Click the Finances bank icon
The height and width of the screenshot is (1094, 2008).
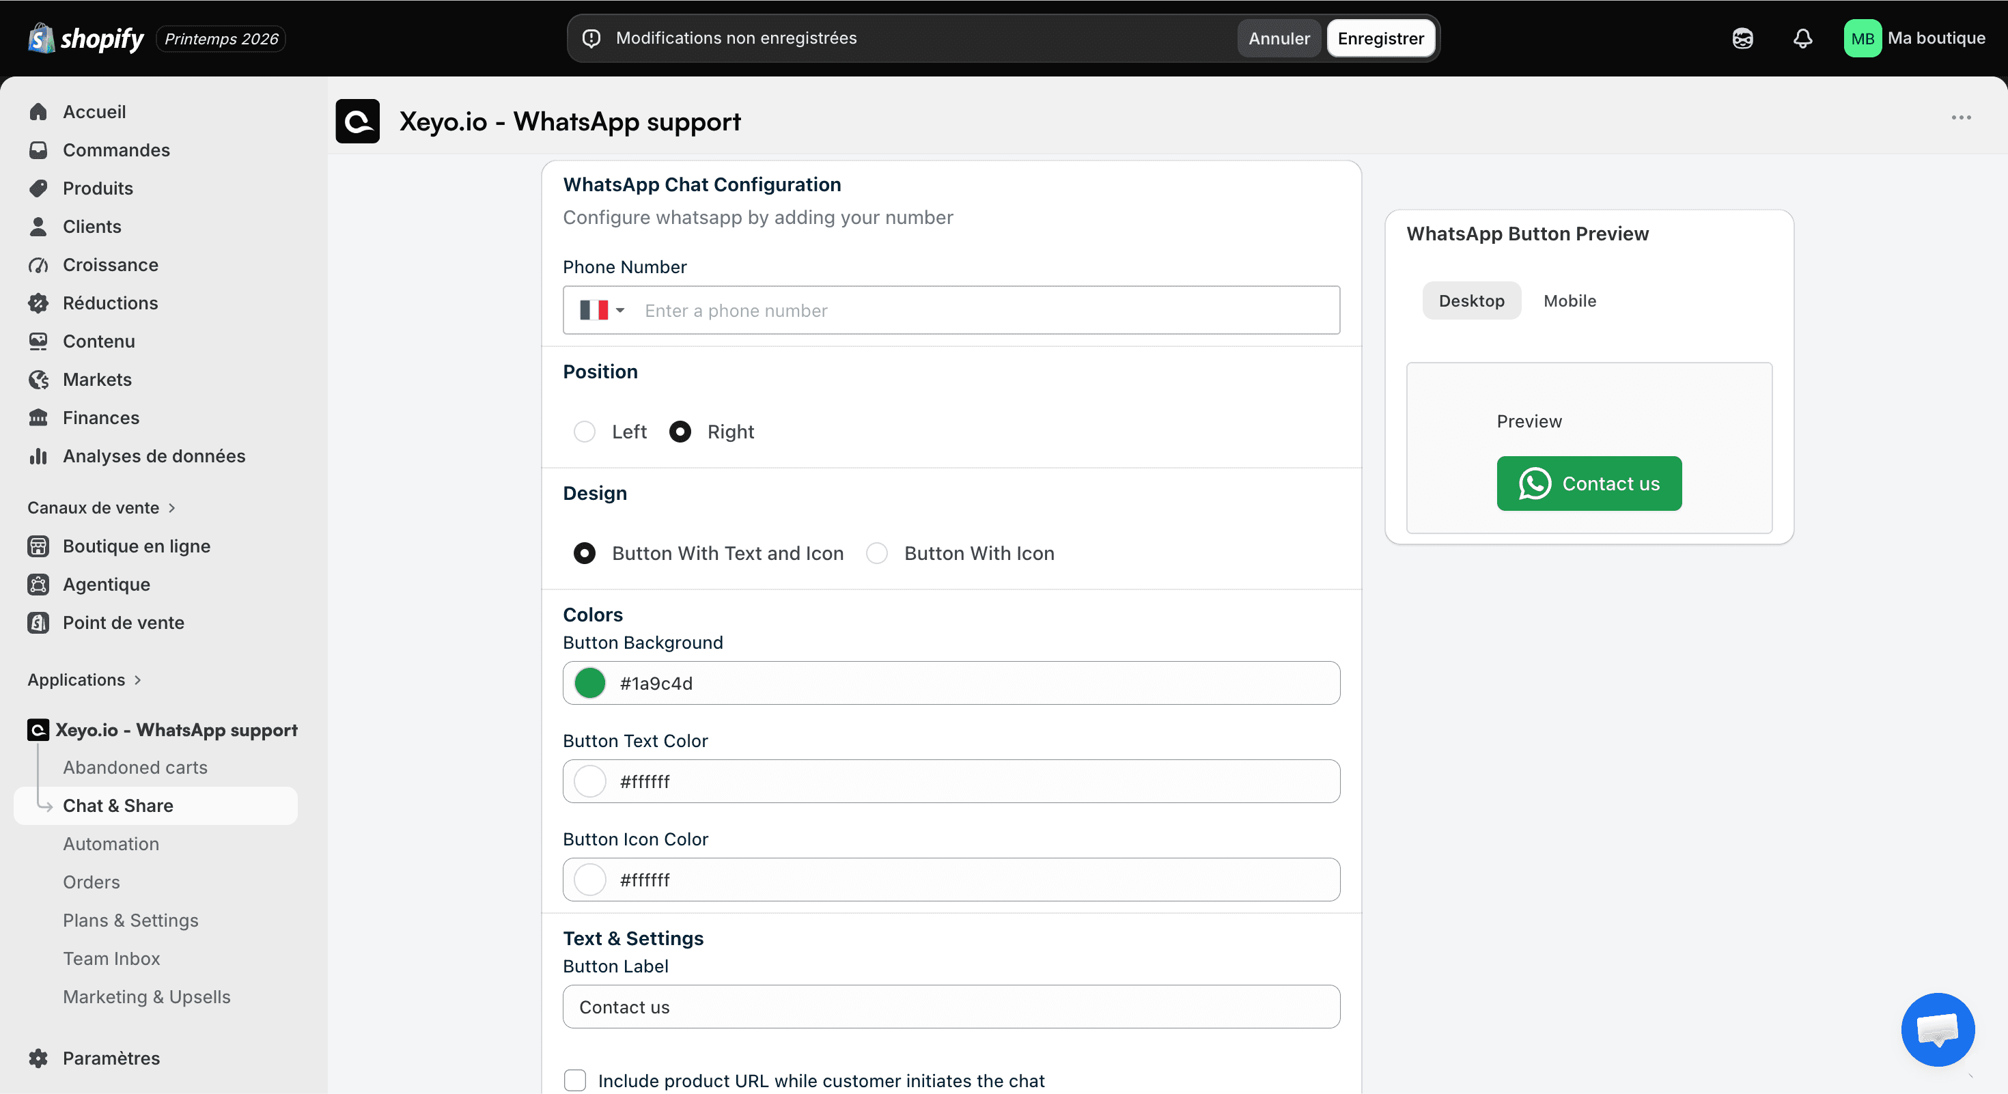(38, 417)
